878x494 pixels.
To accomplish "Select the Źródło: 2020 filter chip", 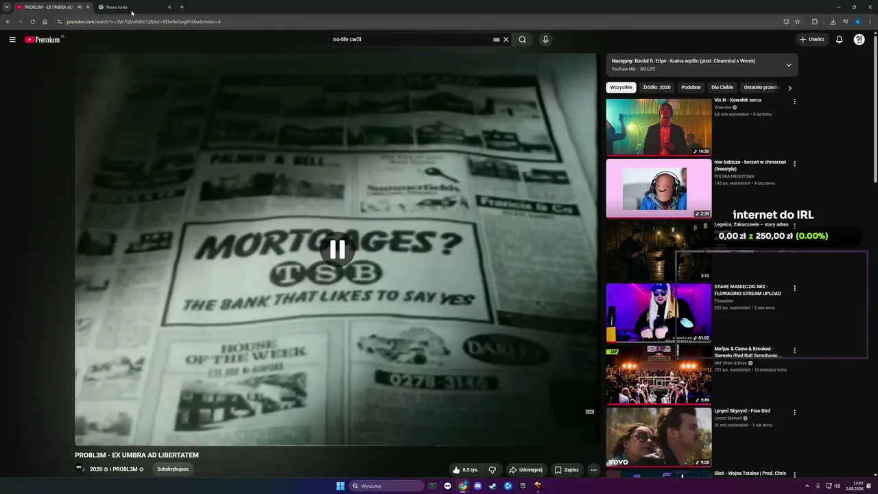I will coord(657,88).
